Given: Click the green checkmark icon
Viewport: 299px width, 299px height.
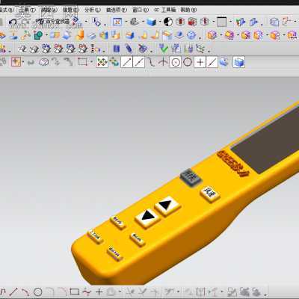Looking at the screenshot, I should pyautogui.click(x=164, y=49).
